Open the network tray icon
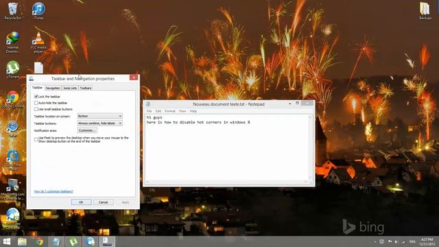This screenshot has width=439, height=247. click(403, 242)
